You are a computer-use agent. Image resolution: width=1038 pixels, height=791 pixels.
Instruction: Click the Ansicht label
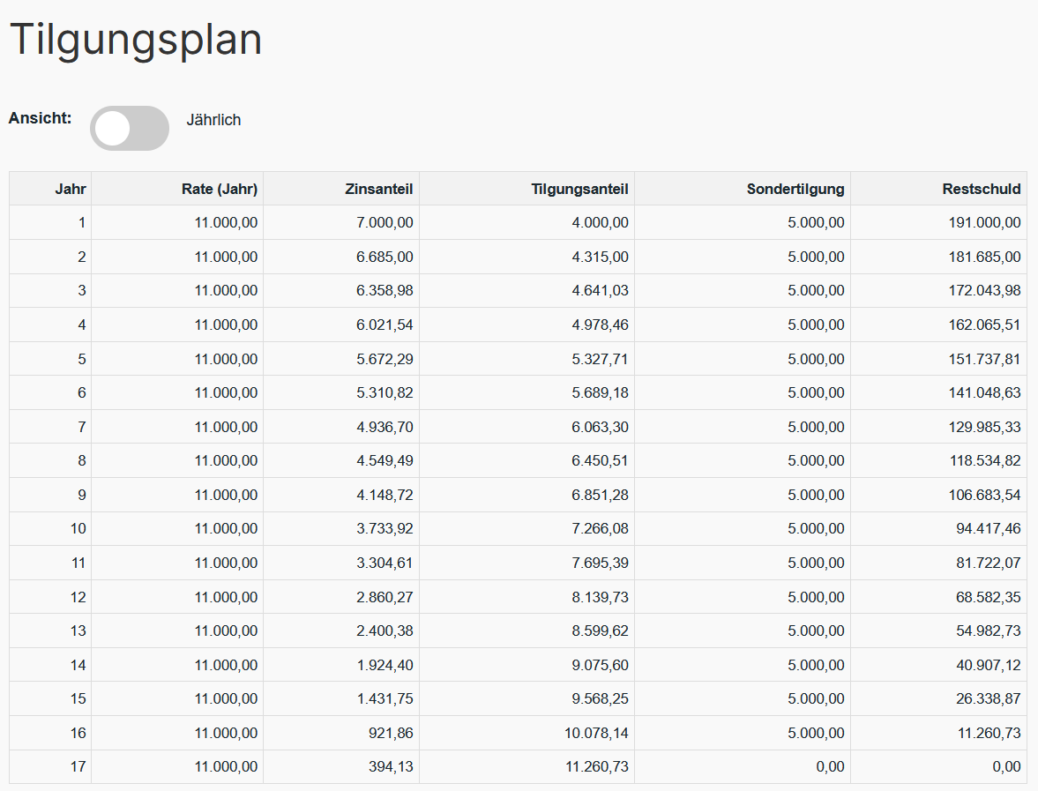pos(40,116)
